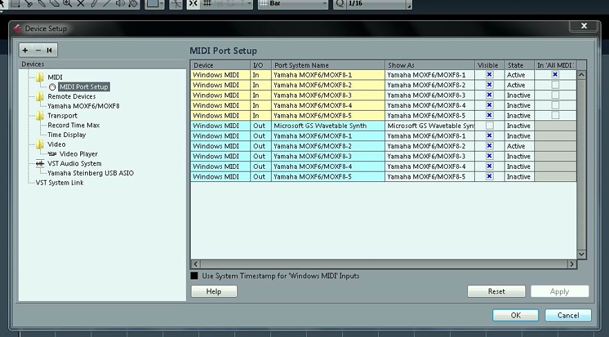Click Show As cell Microsoft GS Wavetable Synth
The image size is (609, 337).
point(429,125)
